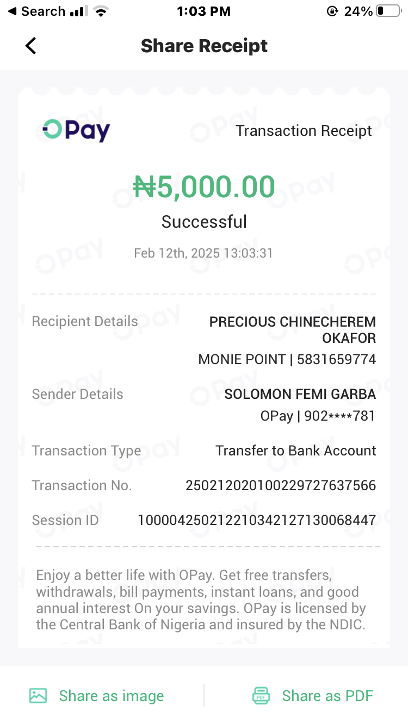Tap the battery icon in status bar
This screenshot has width=408, height=725.
388,11
